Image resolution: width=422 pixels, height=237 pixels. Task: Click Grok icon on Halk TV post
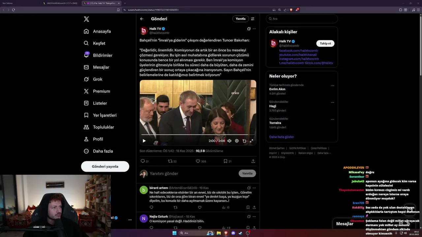click(249, 29)
